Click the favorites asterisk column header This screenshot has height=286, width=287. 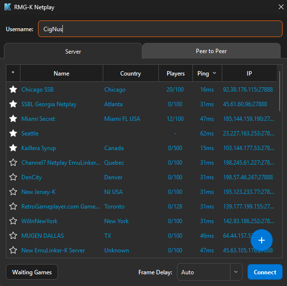13,73
